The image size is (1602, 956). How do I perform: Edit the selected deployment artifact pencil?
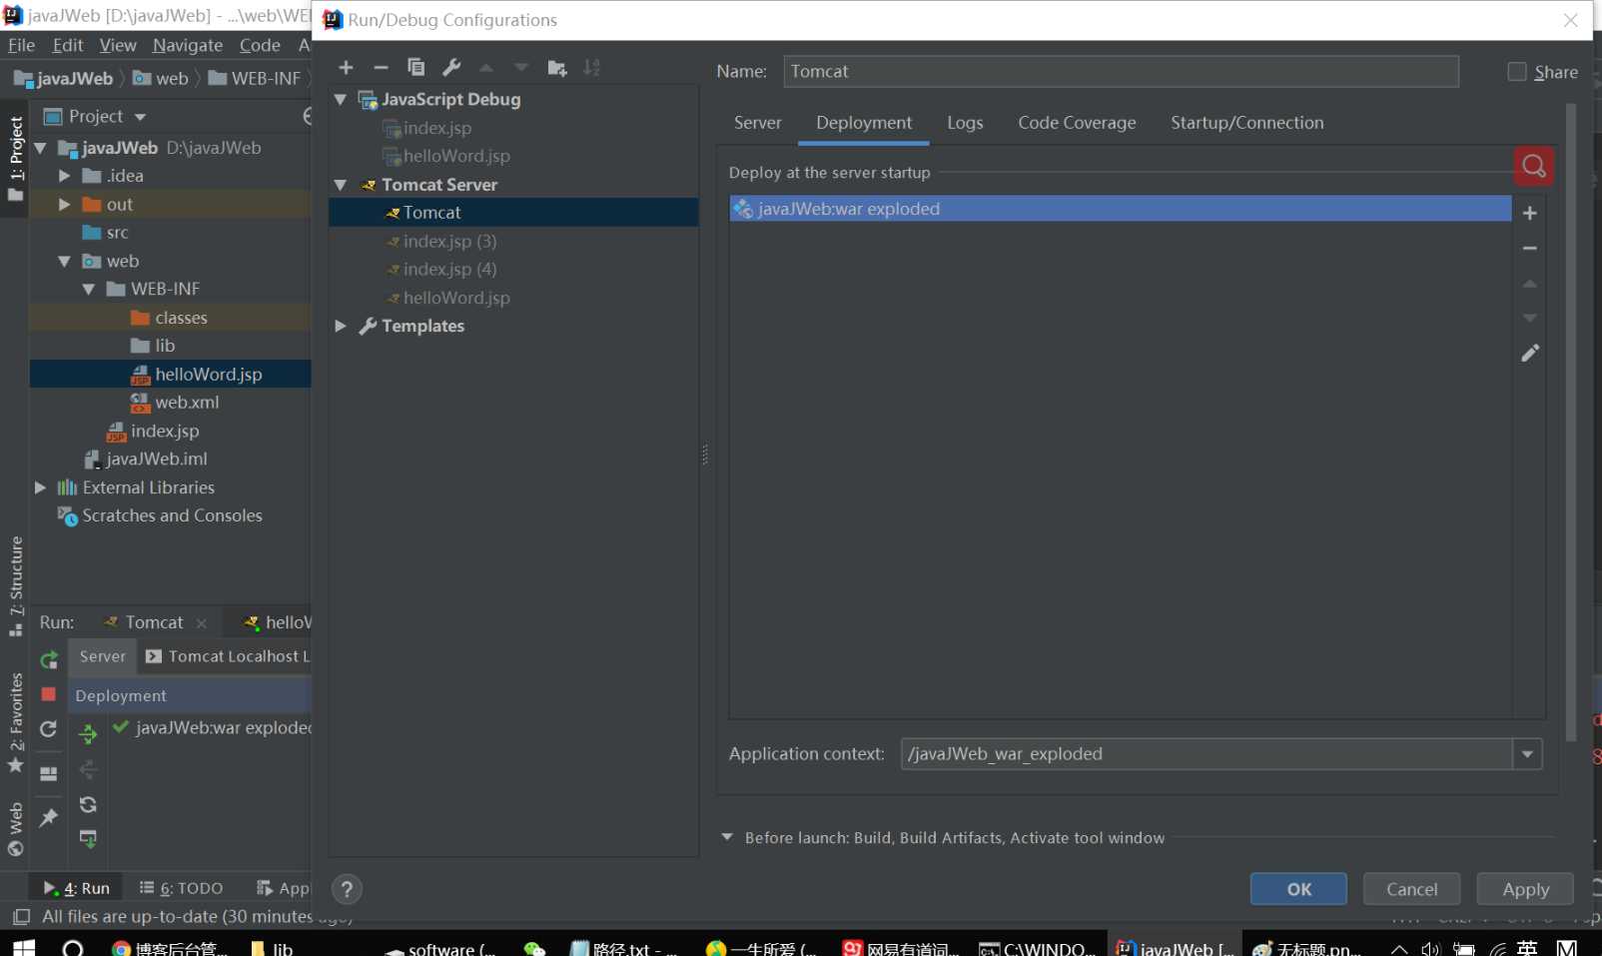[1529, 353]
